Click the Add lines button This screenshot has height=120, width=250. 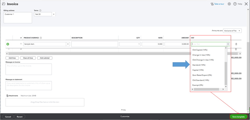[x=12, y=58]
